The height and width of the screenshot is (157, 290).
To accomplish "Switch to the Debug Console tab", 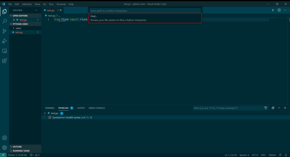I will coord(97,108).
